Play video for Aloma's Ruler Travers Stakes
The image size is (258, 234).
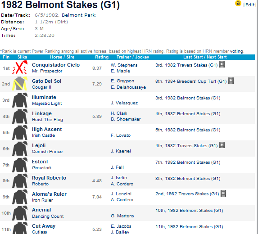223,193
